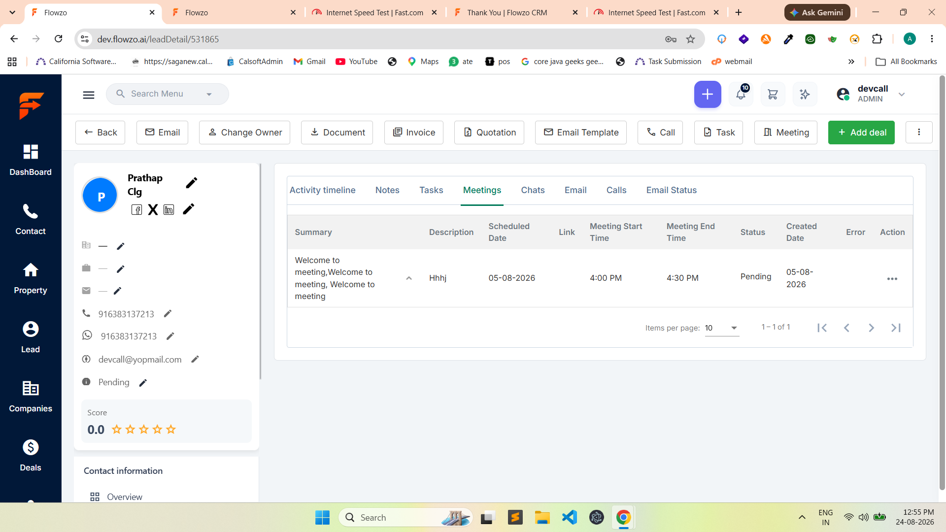946x532 pixels.
Task: Open Visual Studio Code from the taskbar
Action: coord(570,517)
